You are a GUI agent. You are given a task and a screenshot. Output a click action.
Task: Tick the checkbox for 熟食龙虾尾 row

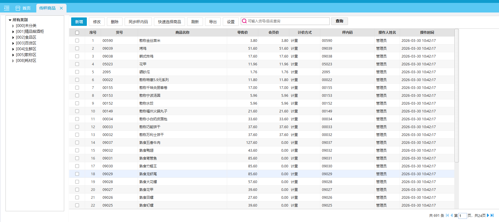pyautogui.click(x=77, y=174)
